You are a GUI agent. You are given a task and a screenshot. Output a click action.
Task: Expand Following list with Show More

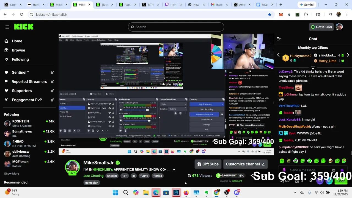[12, 174]
